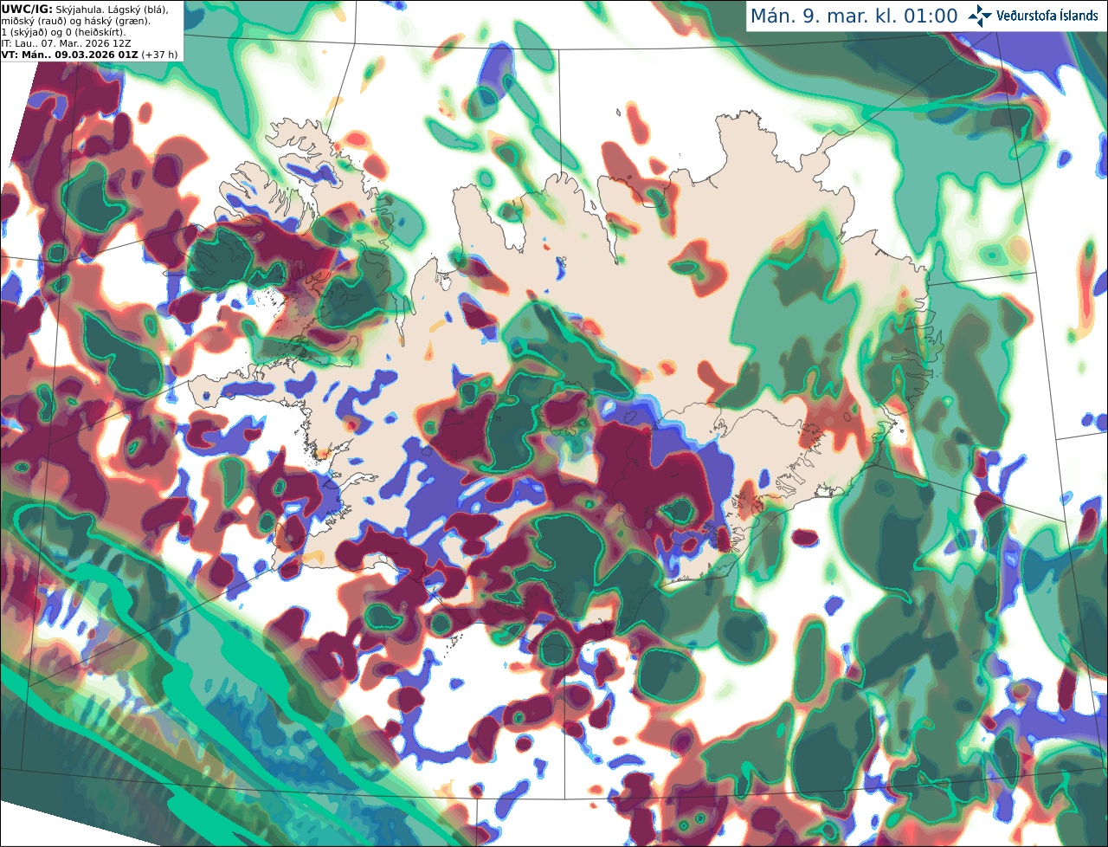Click the Veðurstofa Íslands star logo icon

tap(980, 16)
